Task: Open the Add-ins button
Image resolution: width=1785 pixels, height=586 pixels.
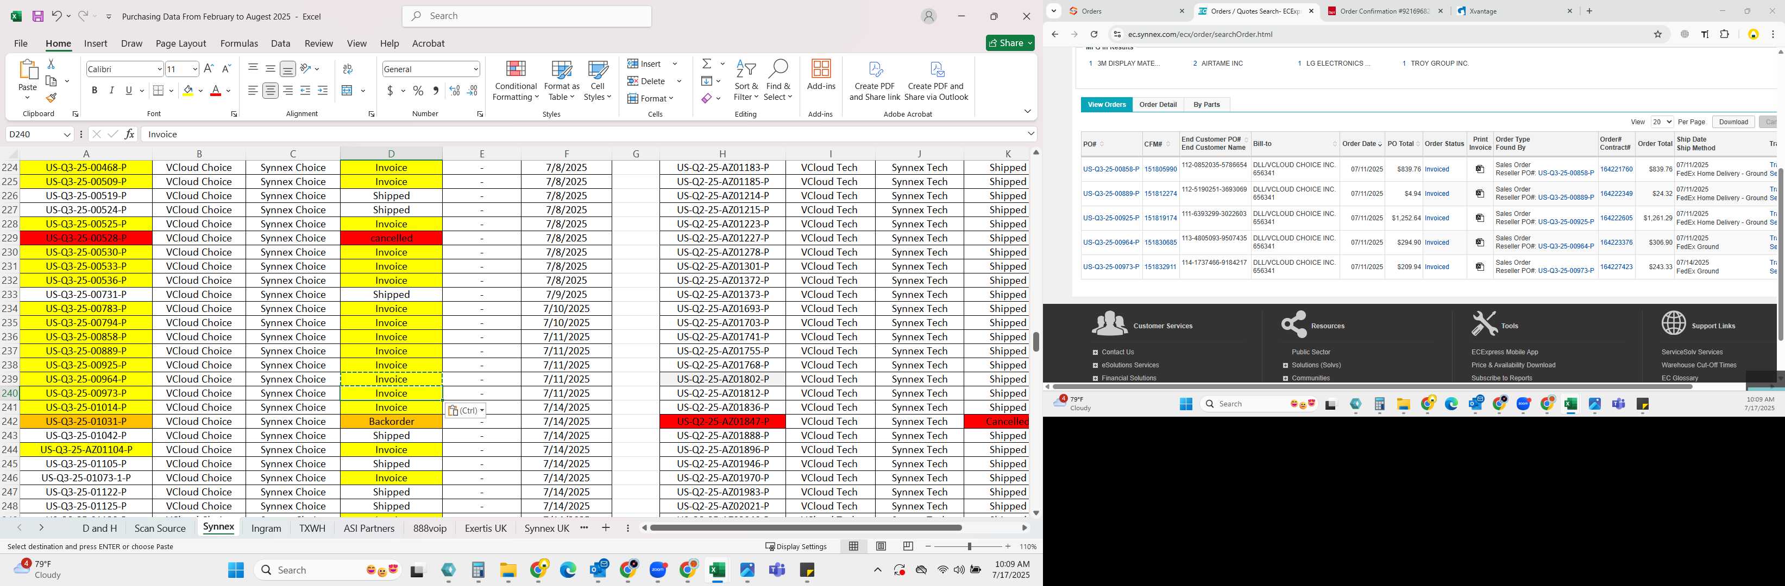Action: point(821,75)
